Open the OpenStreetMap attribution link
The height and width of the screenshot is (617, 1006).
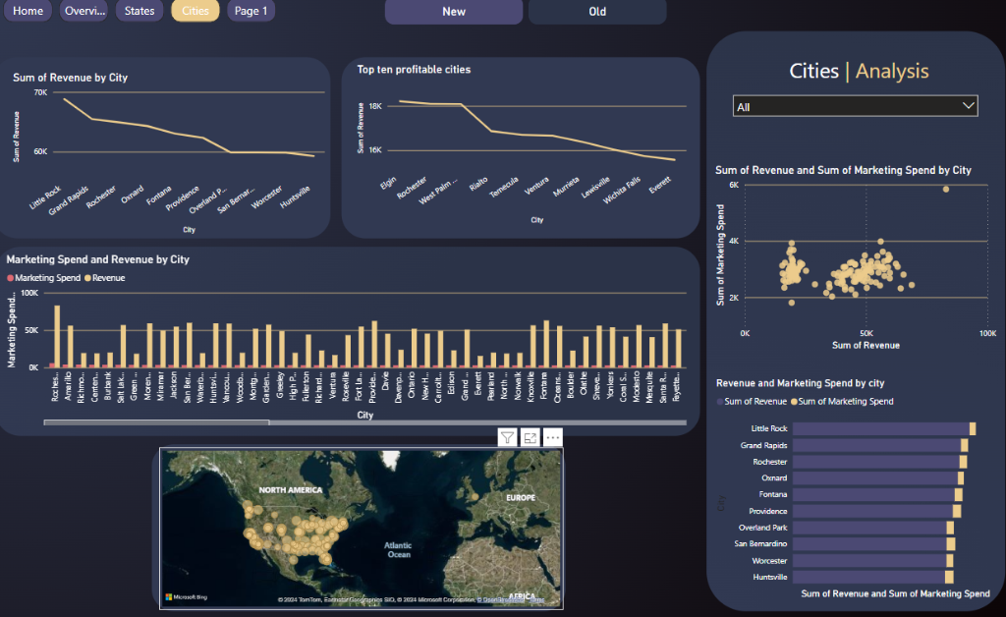(x=498, y=599)
